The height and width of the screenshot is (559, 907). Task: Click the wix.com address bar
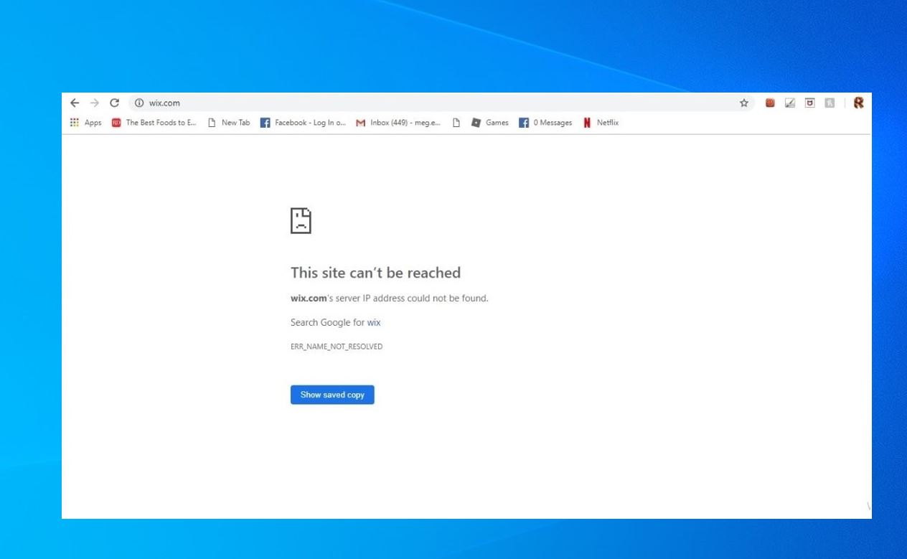point(441,103)
